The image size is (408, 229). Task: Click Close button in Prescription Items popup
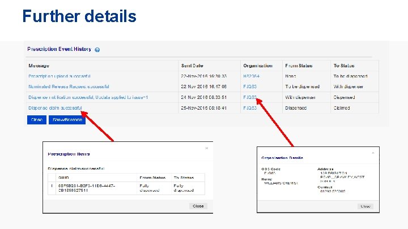point(198,206)
